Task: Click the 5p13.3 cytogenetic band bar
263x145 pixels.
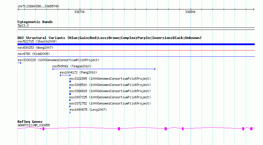Action: 136,29
